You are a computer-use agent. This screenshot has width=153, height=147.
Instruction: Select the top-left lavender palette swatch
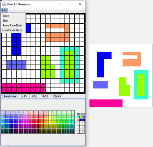(2, 112)
